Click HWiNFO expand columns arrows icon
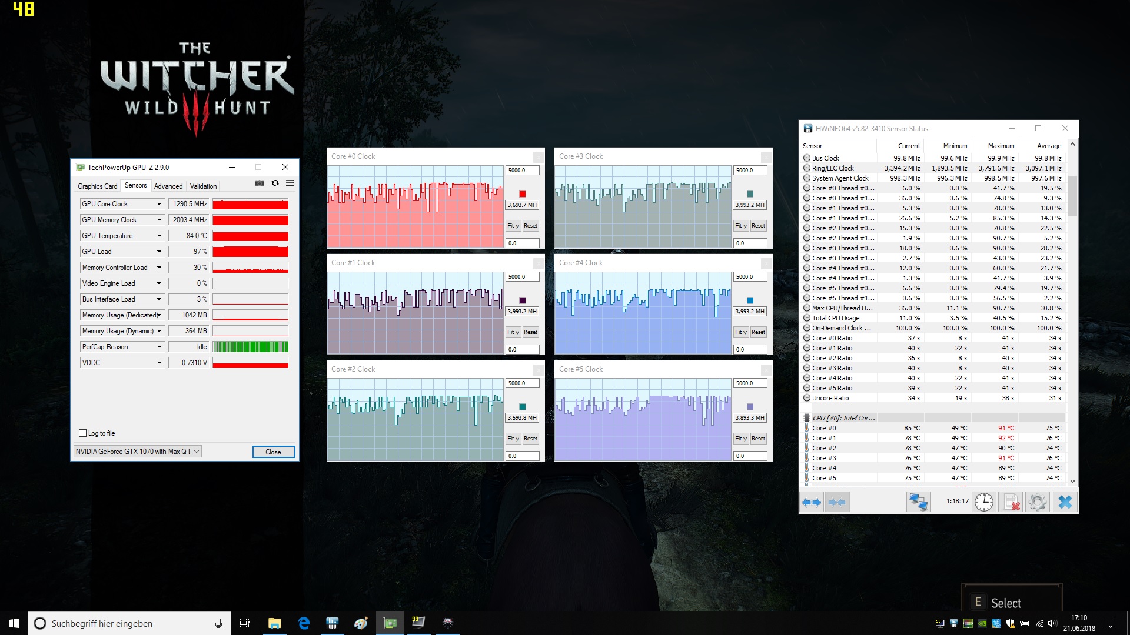Image resolution: width=1130 pixels, height=635 pixels. pos(812,502)
